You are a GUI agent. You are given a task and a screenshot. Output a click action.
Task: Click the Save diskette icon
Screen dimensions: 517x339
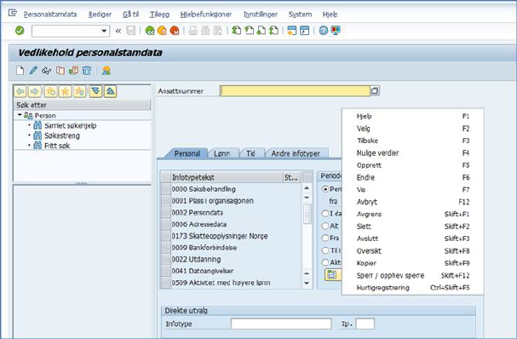[x=131, y=31]
